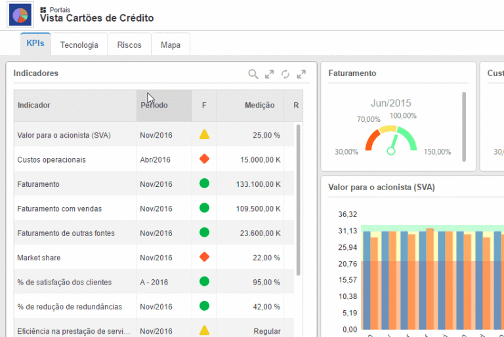The image size is (504, 337).
Task: Select the % de satisfação dos clientes row
Action: (64, 283)
